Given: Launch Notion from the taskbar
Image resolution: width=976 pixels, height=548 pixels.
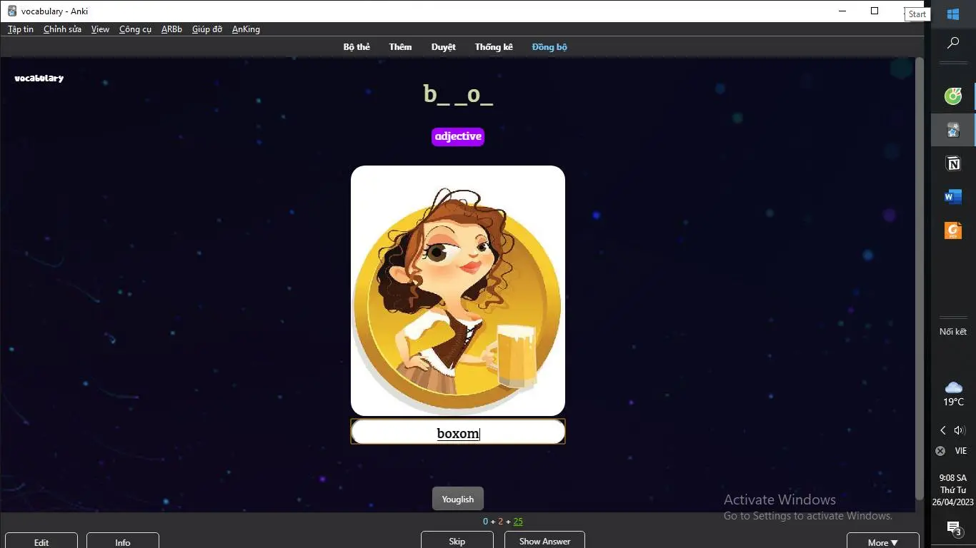Looking at the screenshot, I should tap(953, 164).
